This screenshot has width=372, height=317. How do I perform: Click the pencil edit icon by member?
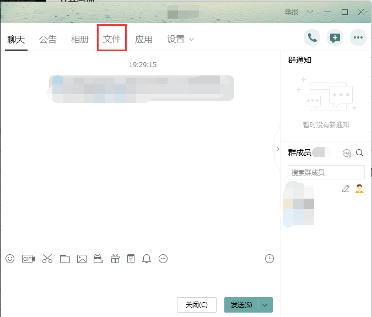point(346,189)
